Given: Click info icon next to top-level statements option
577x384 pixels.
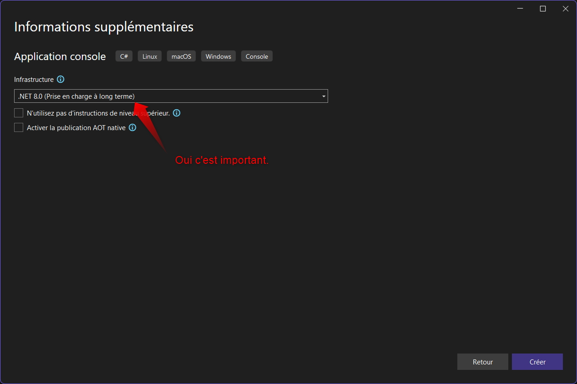Looking at the screenshot, I should tap(177, 113).
